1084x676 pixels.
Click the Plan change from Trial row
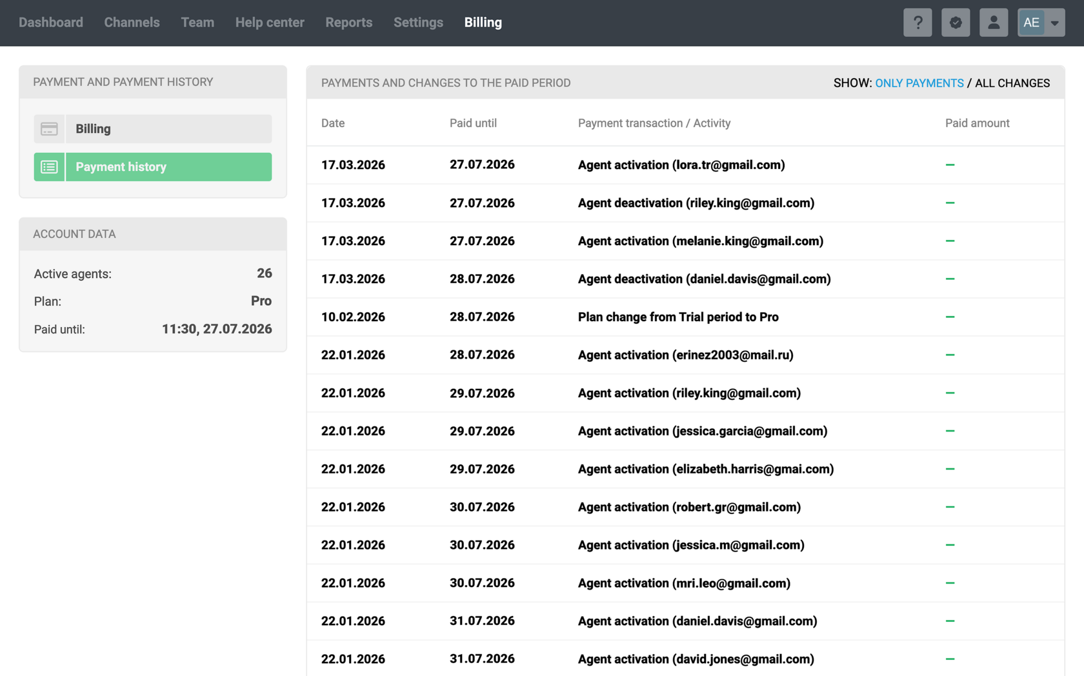677,317
